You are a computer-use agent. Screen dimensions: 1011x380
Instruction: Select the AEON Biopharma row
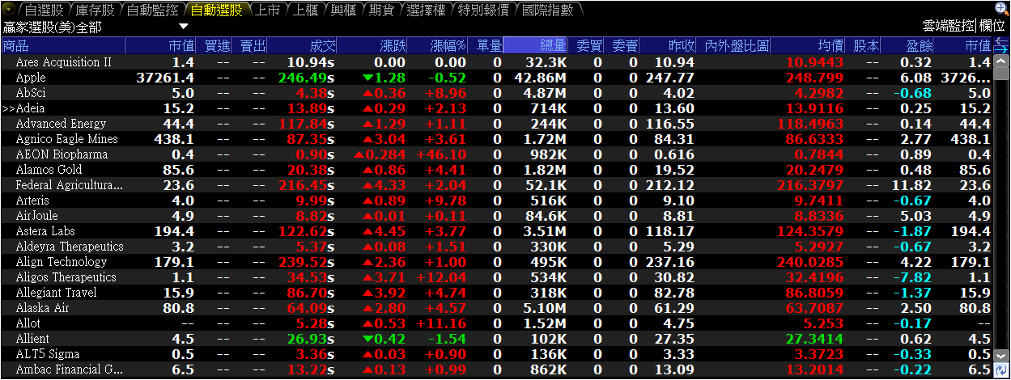pyautogui.click(x=497, y=154)
